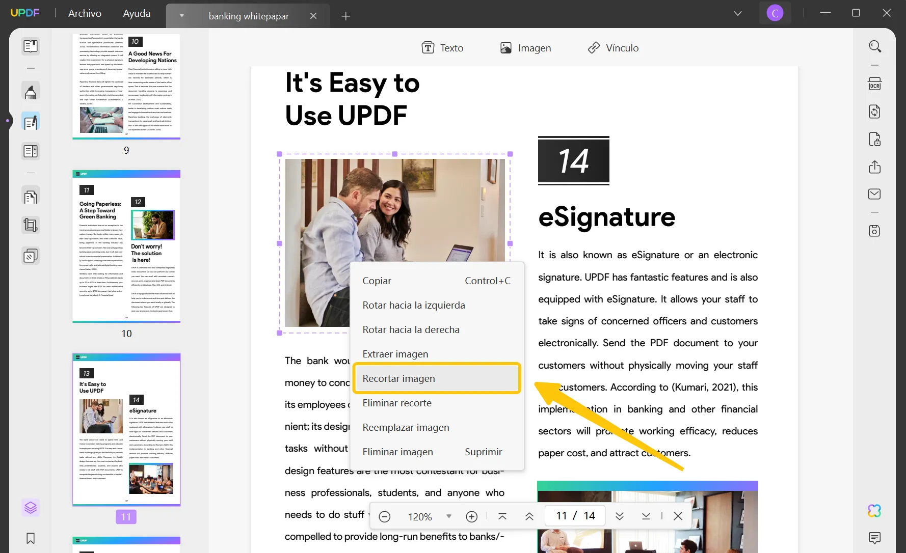Open the search magnifier icon

point(875,46)
